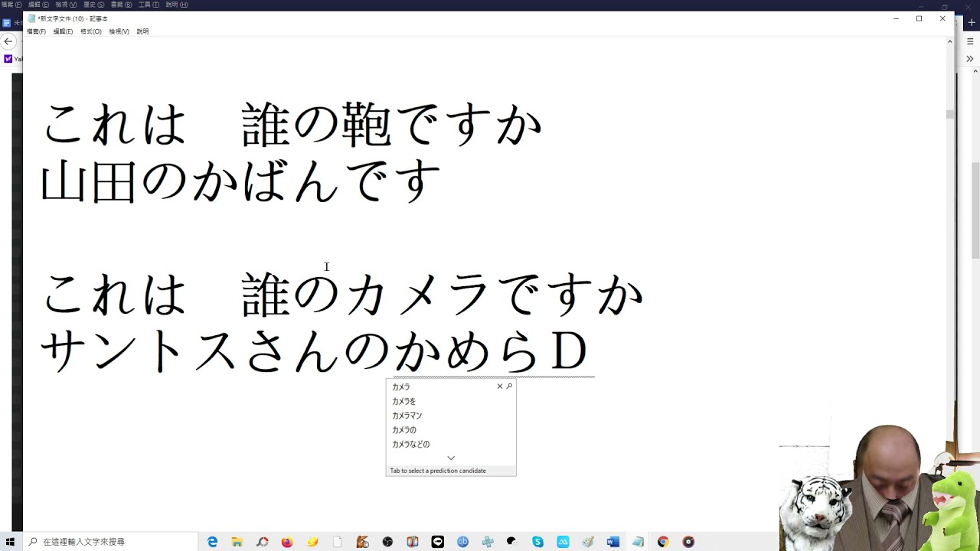Click the taskbar search box
Image resolution: width=980 pixels, height=551 pixels.
[109, 542]
